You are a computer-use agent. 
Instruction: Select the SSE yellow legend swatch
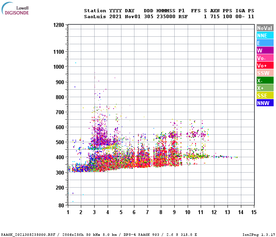click(265, 96)
